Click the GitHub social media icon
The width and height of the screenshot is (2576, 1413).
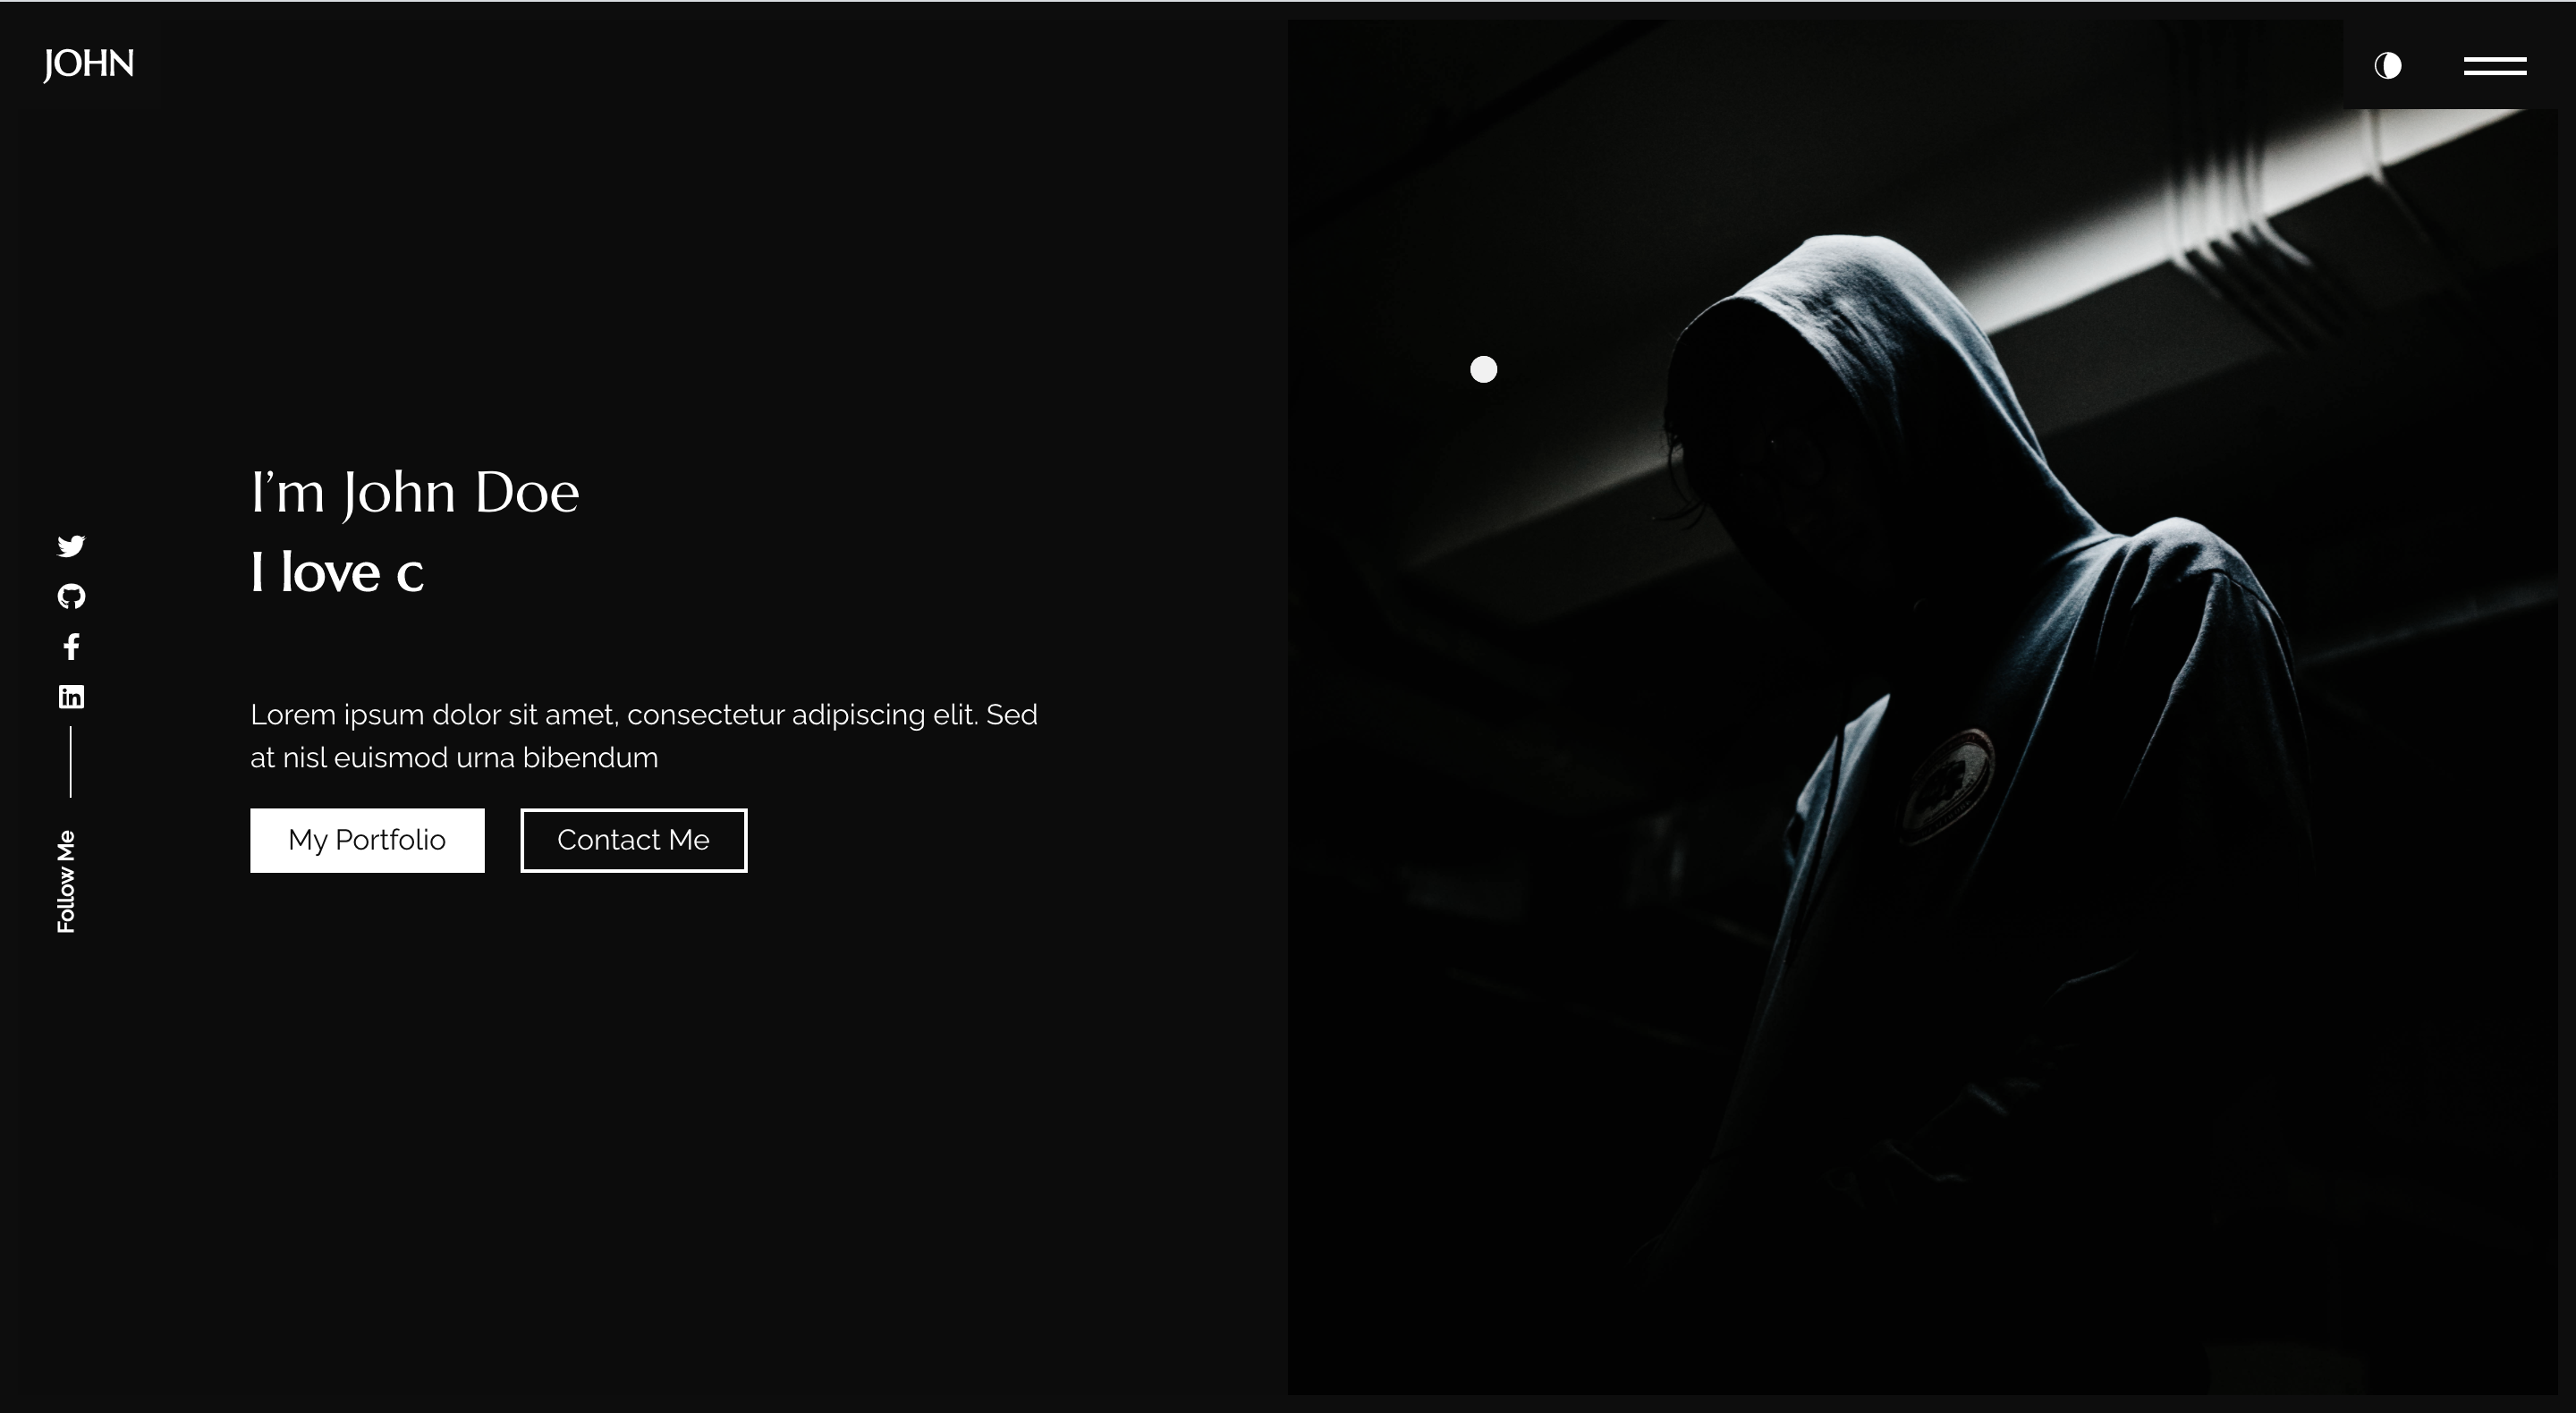(x=72, y=595)
